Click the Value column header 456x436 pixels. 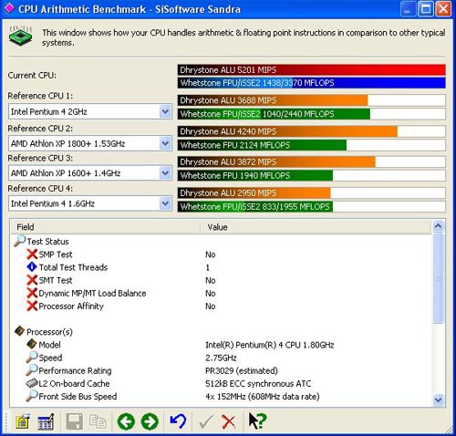point(316,227)
